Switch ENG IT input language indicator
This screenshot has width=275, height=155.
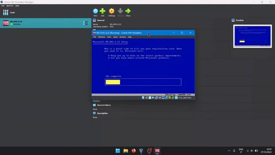pyautogui.click(x=241, y=151)
